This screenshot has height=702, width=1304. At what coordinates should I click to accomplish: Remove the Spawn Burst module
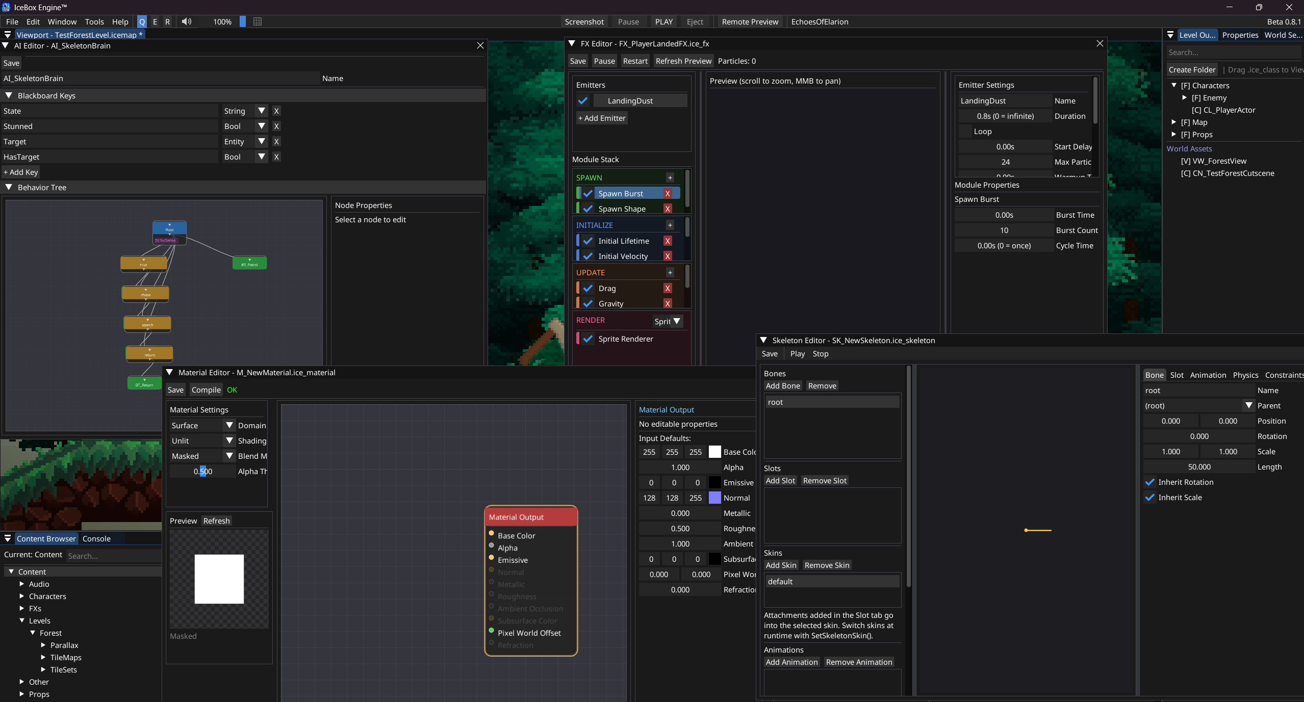(668, 194)
